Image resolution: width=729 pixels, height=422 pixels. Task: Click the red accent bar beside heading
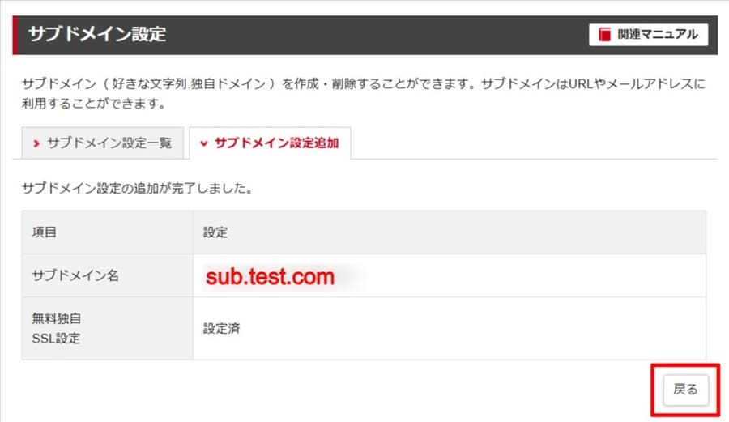pos(15,35)
